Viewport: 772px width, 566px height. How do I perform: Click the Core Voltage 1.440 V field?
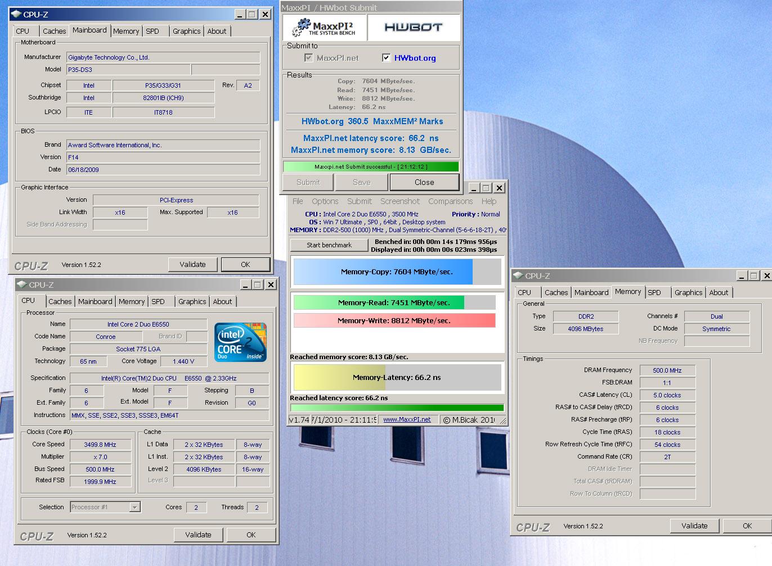(x=183, y=361)
